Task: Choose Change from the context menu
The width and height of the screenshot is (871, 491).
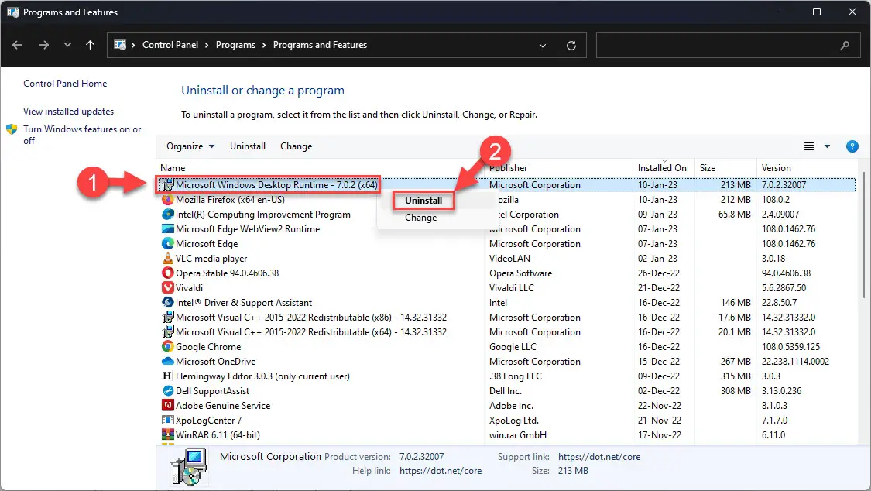Action: coord(420,218)
